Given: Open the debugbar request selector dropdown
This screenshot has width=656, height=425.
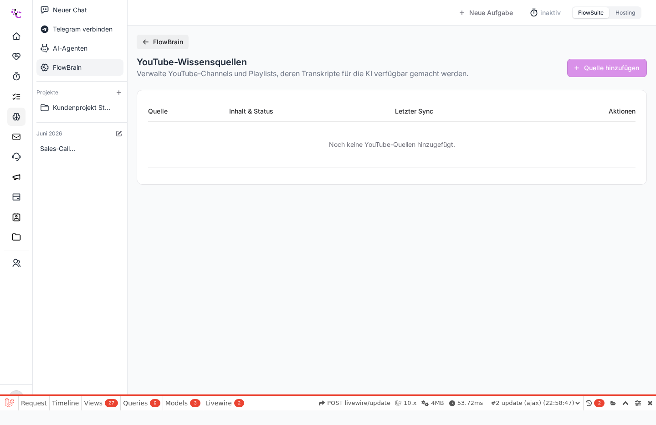Looking at the screenshot, I should coord(535,403).
